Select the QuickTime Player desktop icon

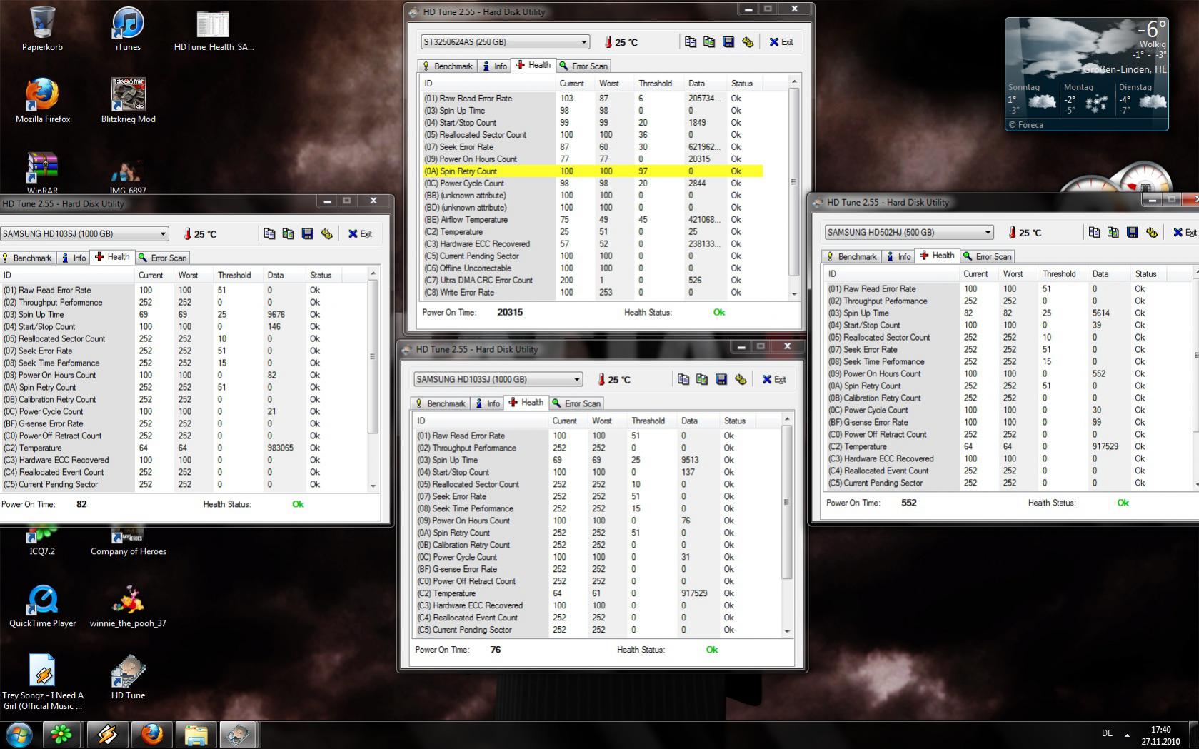pos(42,605)
